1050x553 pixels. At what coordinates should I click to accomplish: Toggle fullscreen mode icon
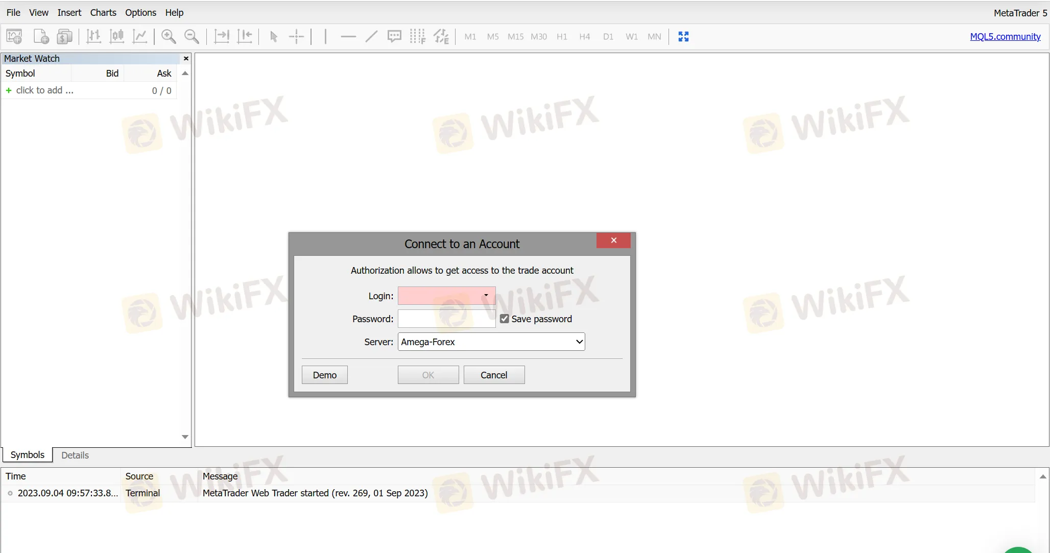(x=683, y=36)
